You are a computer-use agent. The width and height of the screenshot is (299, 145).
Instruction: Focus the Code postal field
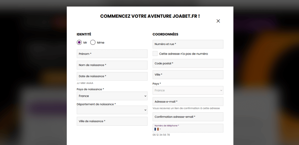pos(188,63)
